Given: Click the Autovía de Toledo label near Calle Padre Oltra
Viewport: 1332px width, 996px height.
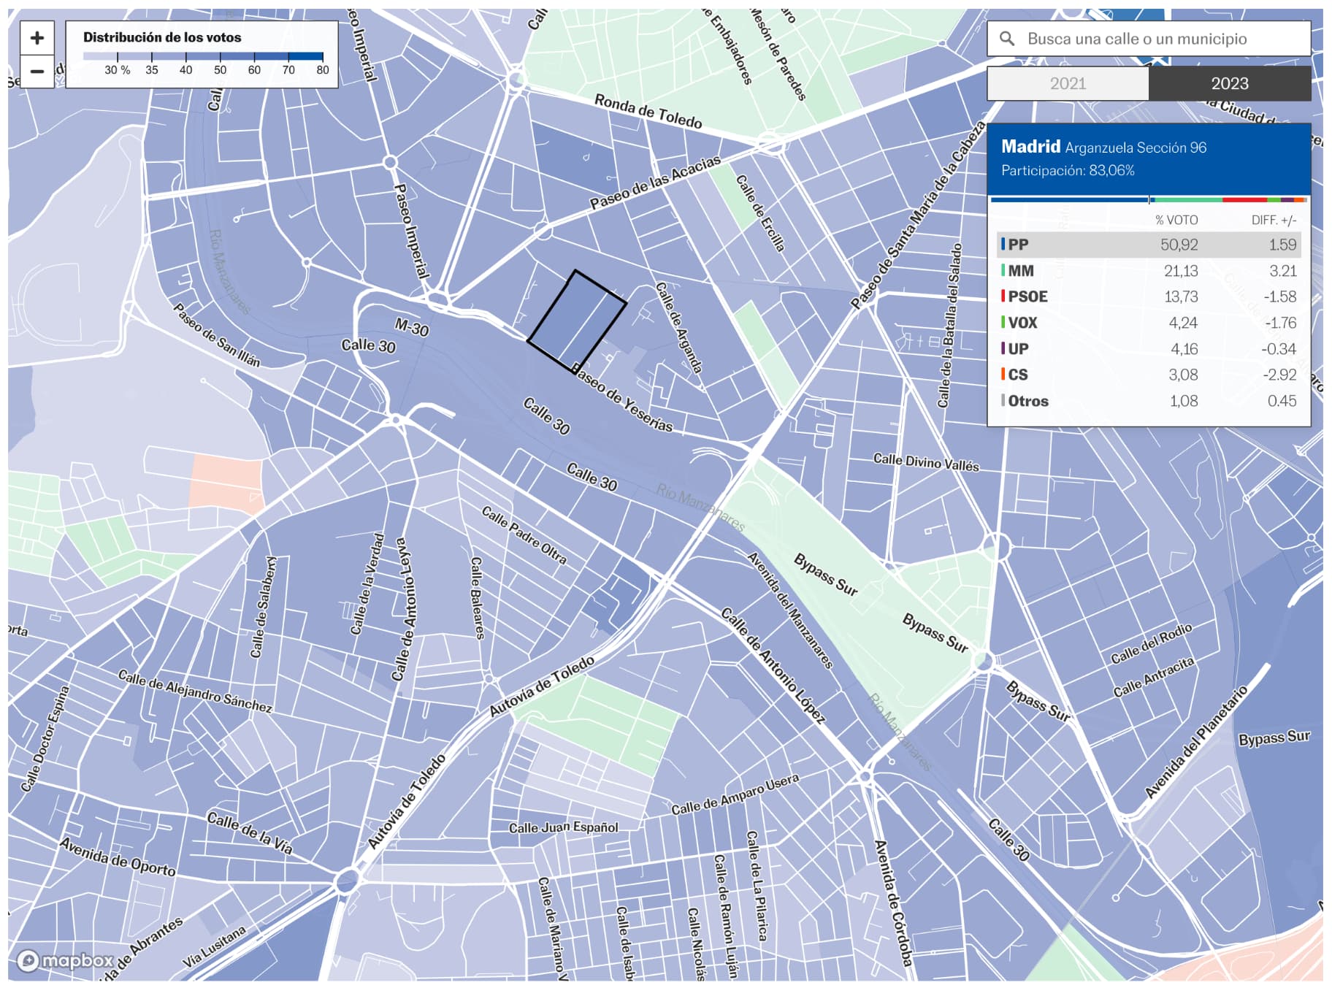Looking at the screenshot, I should (542, 686).
